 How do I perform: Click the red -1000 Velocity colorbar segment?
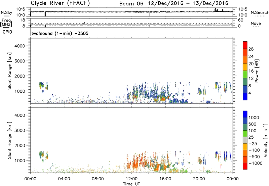245,166
